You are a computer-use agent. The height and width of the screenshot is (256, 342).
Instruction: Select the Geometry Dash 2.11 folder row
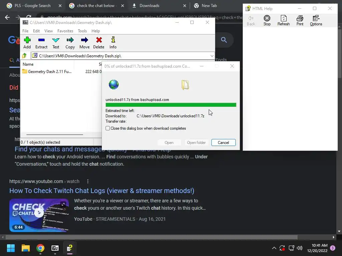pos(61,71)
